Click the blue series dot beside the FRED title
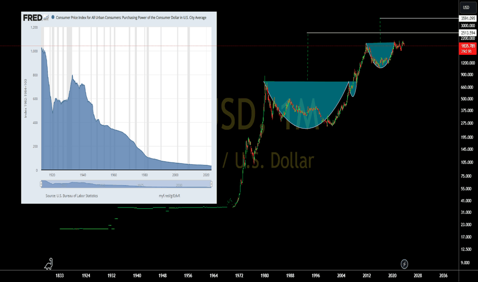The height and width of the screenshot is (282, 478). [x=53, y=17]
